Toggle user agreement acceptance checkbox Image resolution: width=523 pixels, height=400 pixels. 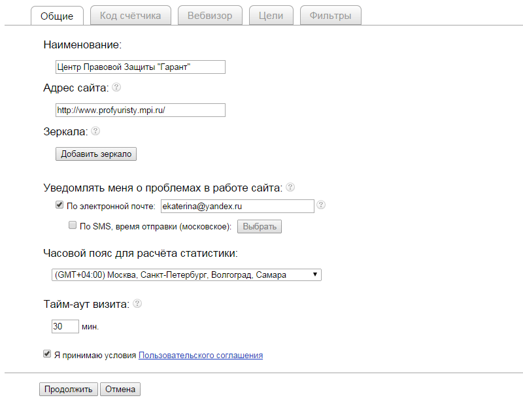pos(47,354)
